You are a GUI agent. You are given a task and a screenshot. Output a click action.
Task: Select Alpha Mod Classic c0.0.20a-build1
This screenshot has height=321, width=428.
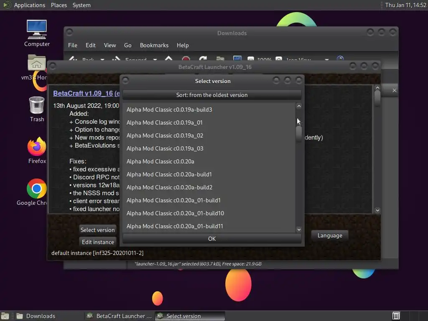[209, 174]
